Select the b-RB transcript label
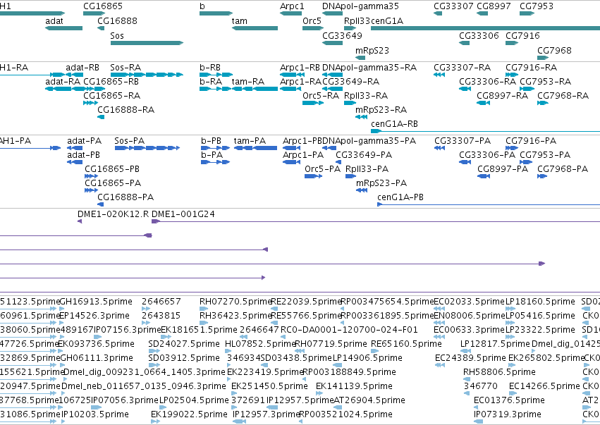 click(x=210, y=68)
